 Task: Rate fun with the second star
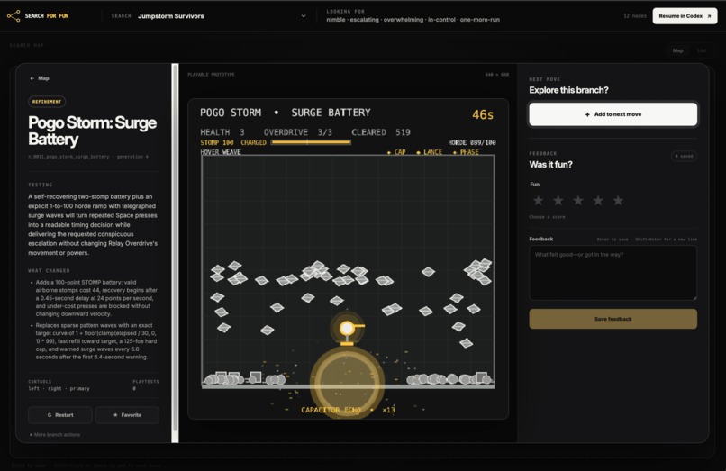tap(558, 200)
